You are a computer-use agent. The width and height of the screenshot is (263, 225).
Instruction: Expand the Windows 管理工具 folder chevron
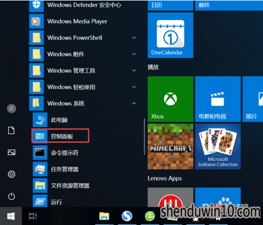134,71
